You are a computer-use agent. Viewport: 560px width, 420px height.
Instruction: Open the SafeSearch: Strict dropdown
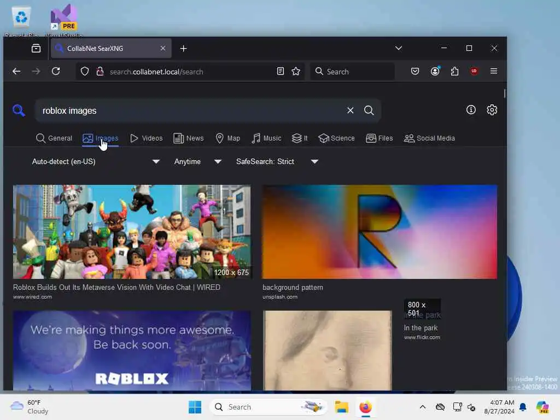pyautogui.click(x=277, y=161)
